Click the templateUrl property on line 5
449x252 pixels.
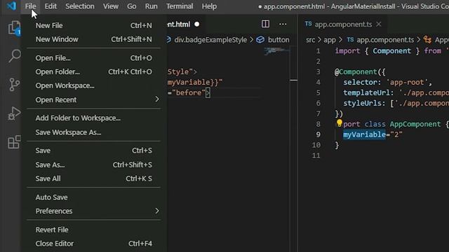[366, 93]
